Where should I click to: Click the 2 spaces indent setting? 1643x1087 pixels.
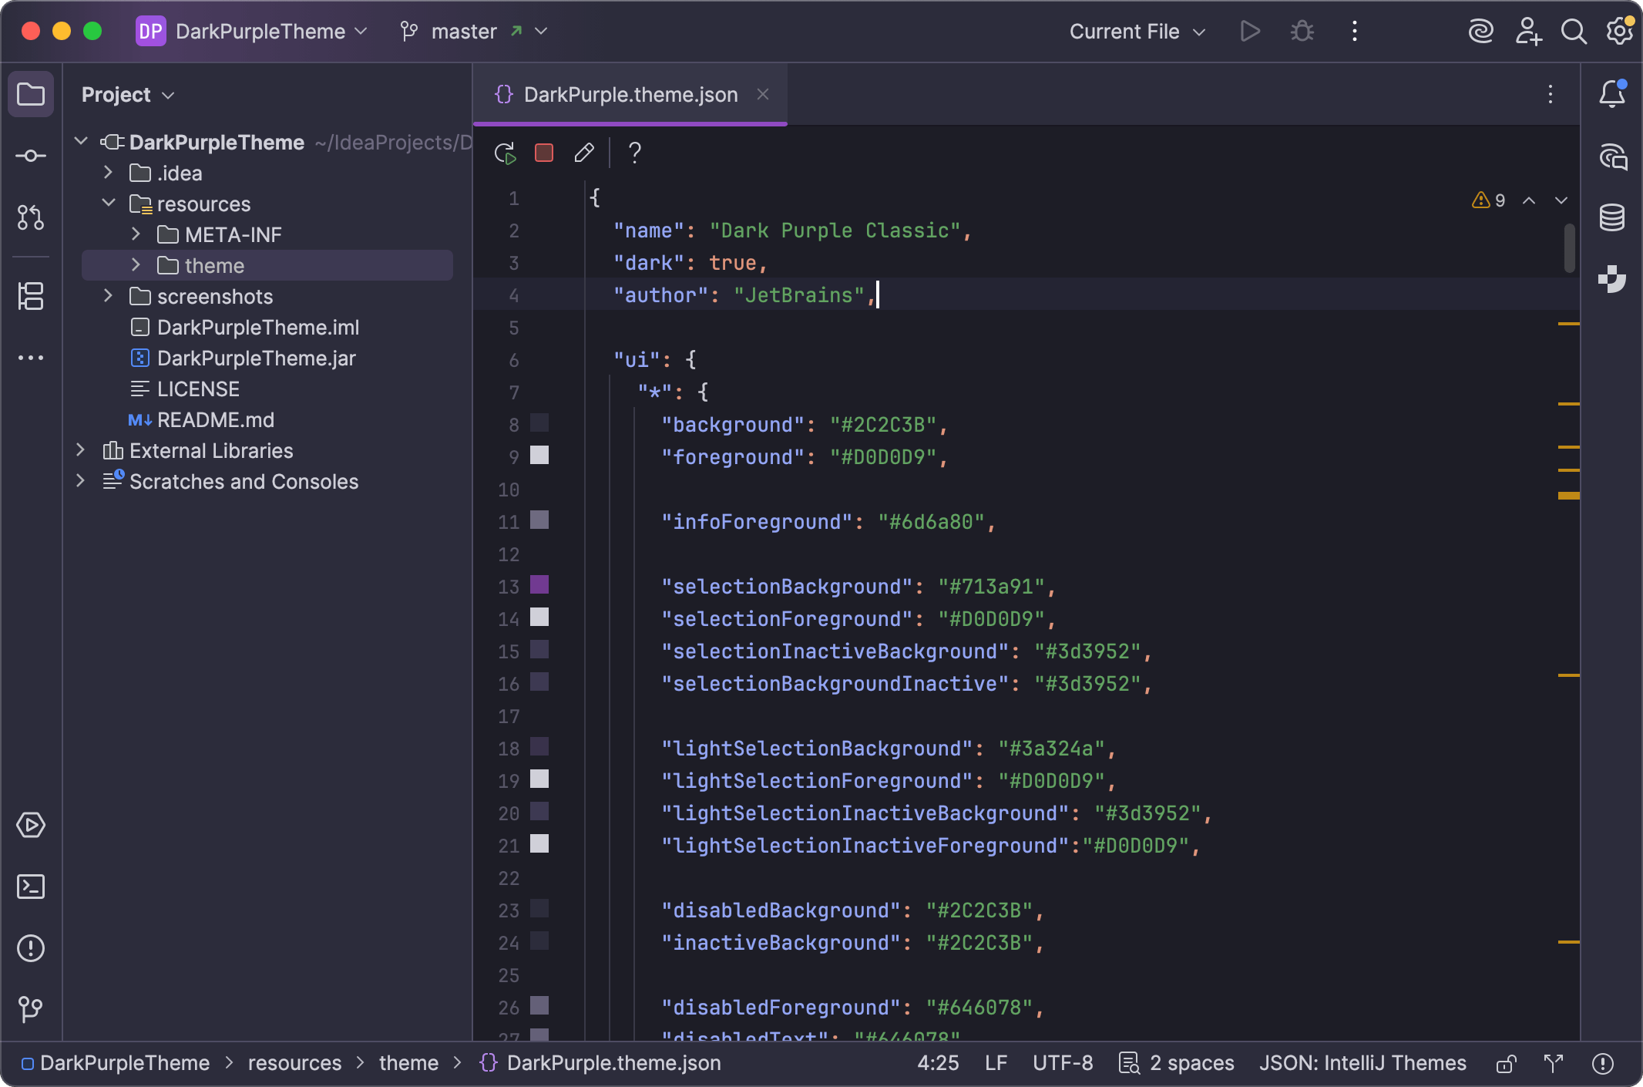[1190, 1063]
